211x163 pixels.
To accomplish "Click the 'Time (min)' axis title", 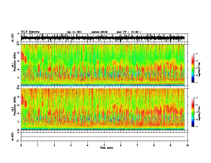I will pos(107,148).
